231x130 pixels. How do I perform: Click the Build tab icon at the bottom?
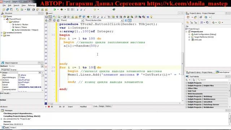coord(4,127)
